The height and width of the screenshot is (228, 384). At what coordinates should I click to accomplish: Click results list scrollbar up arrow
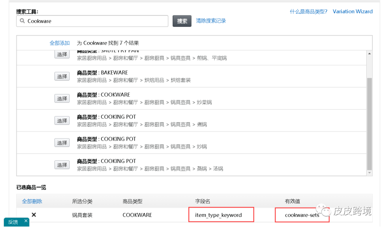tap(369, 53)
